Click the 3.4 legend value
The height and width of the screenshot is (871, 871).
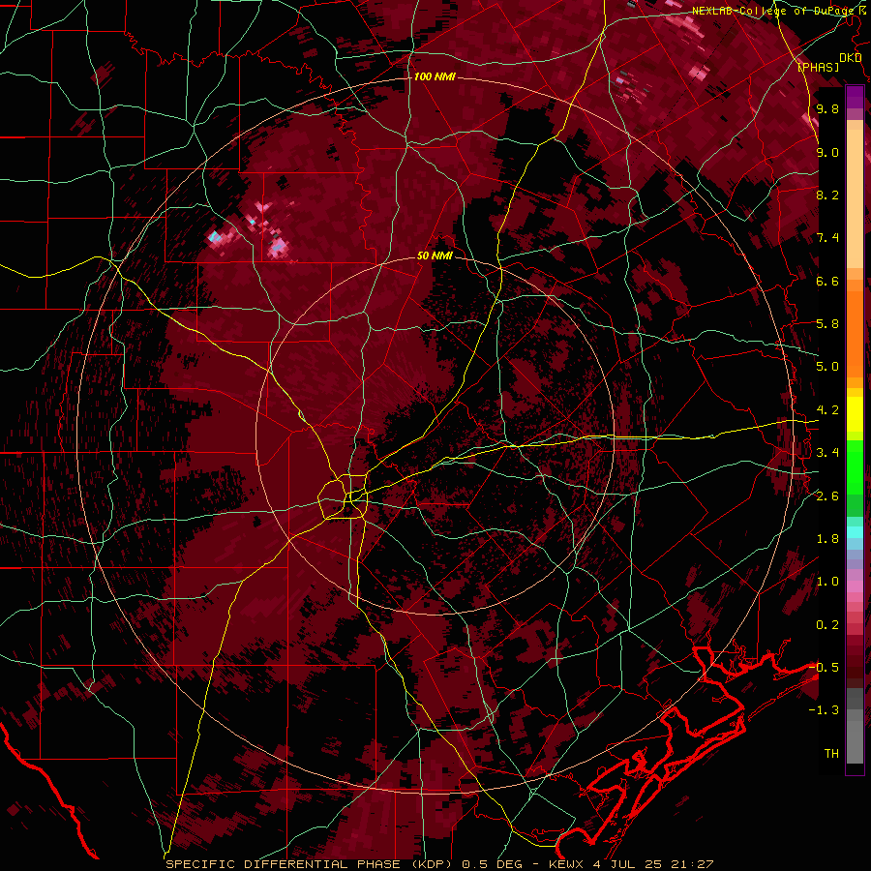(827, 453)
